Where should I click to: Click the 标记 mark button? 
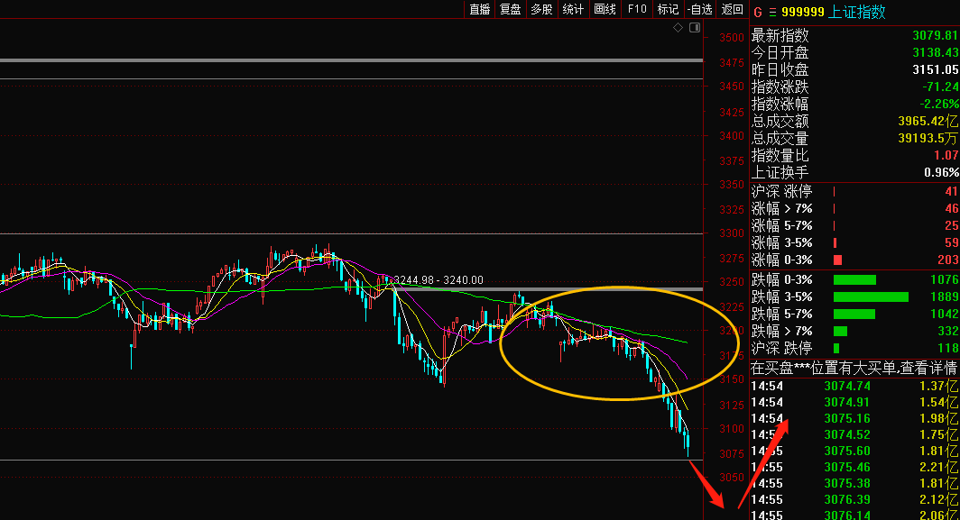668,9
